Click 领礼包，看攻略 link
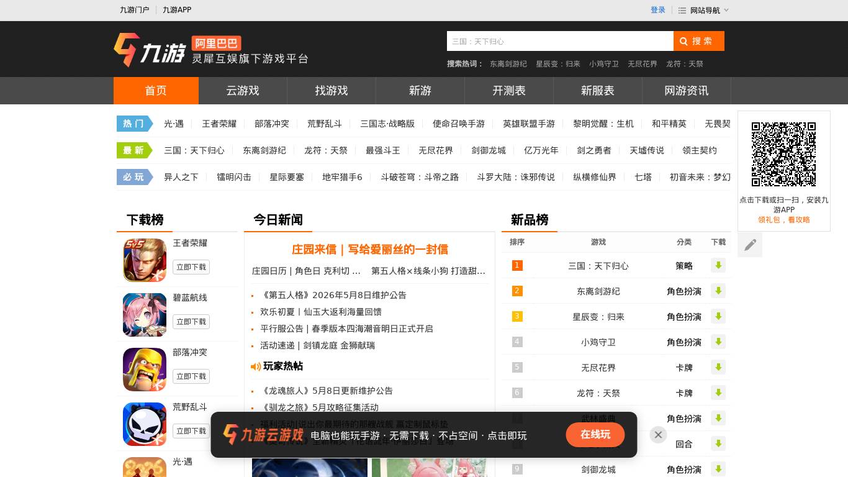The image size is (848, 477). click(x=783, y=220)
